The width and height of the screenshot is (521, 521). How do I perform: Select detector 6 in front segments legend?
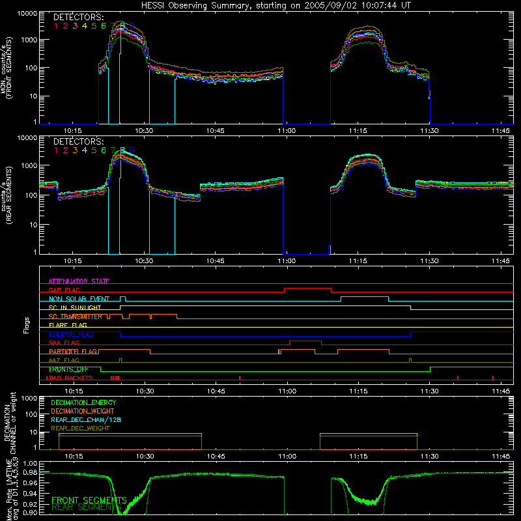[104, 26]
